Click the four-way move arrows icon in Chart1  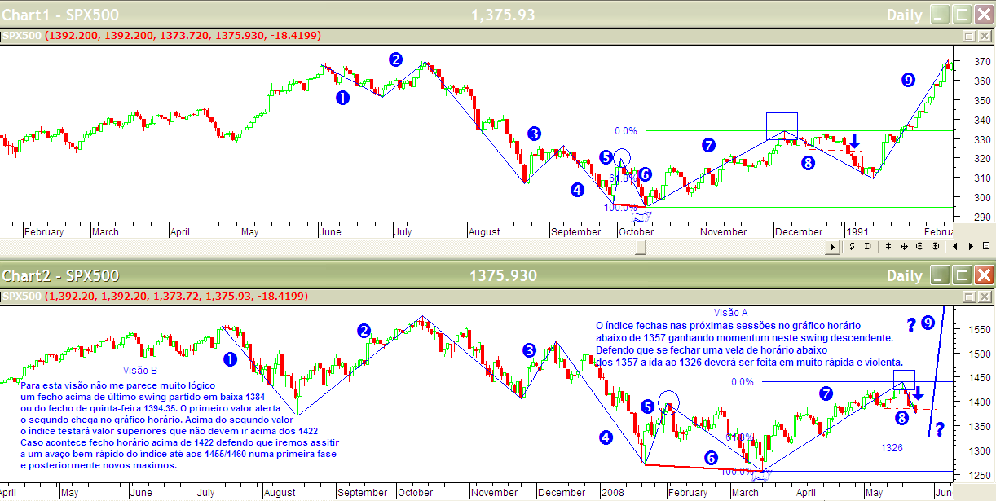pos(905,246)
